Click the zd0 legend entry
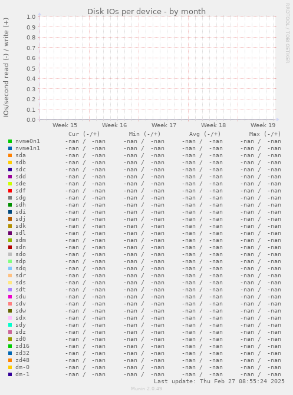Screen dimensions: 293x395 pos(21,339)
